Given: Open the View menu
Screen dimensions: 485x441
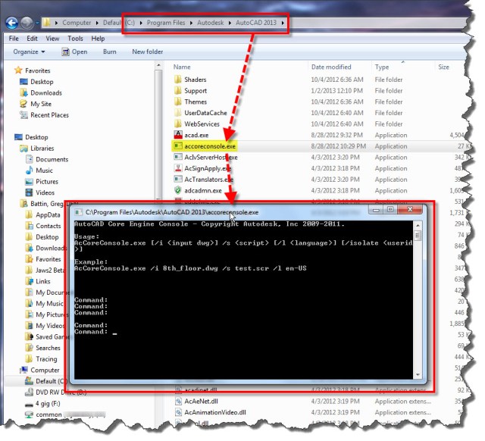Looking at the screenshot, I should [x=52, y=38].
